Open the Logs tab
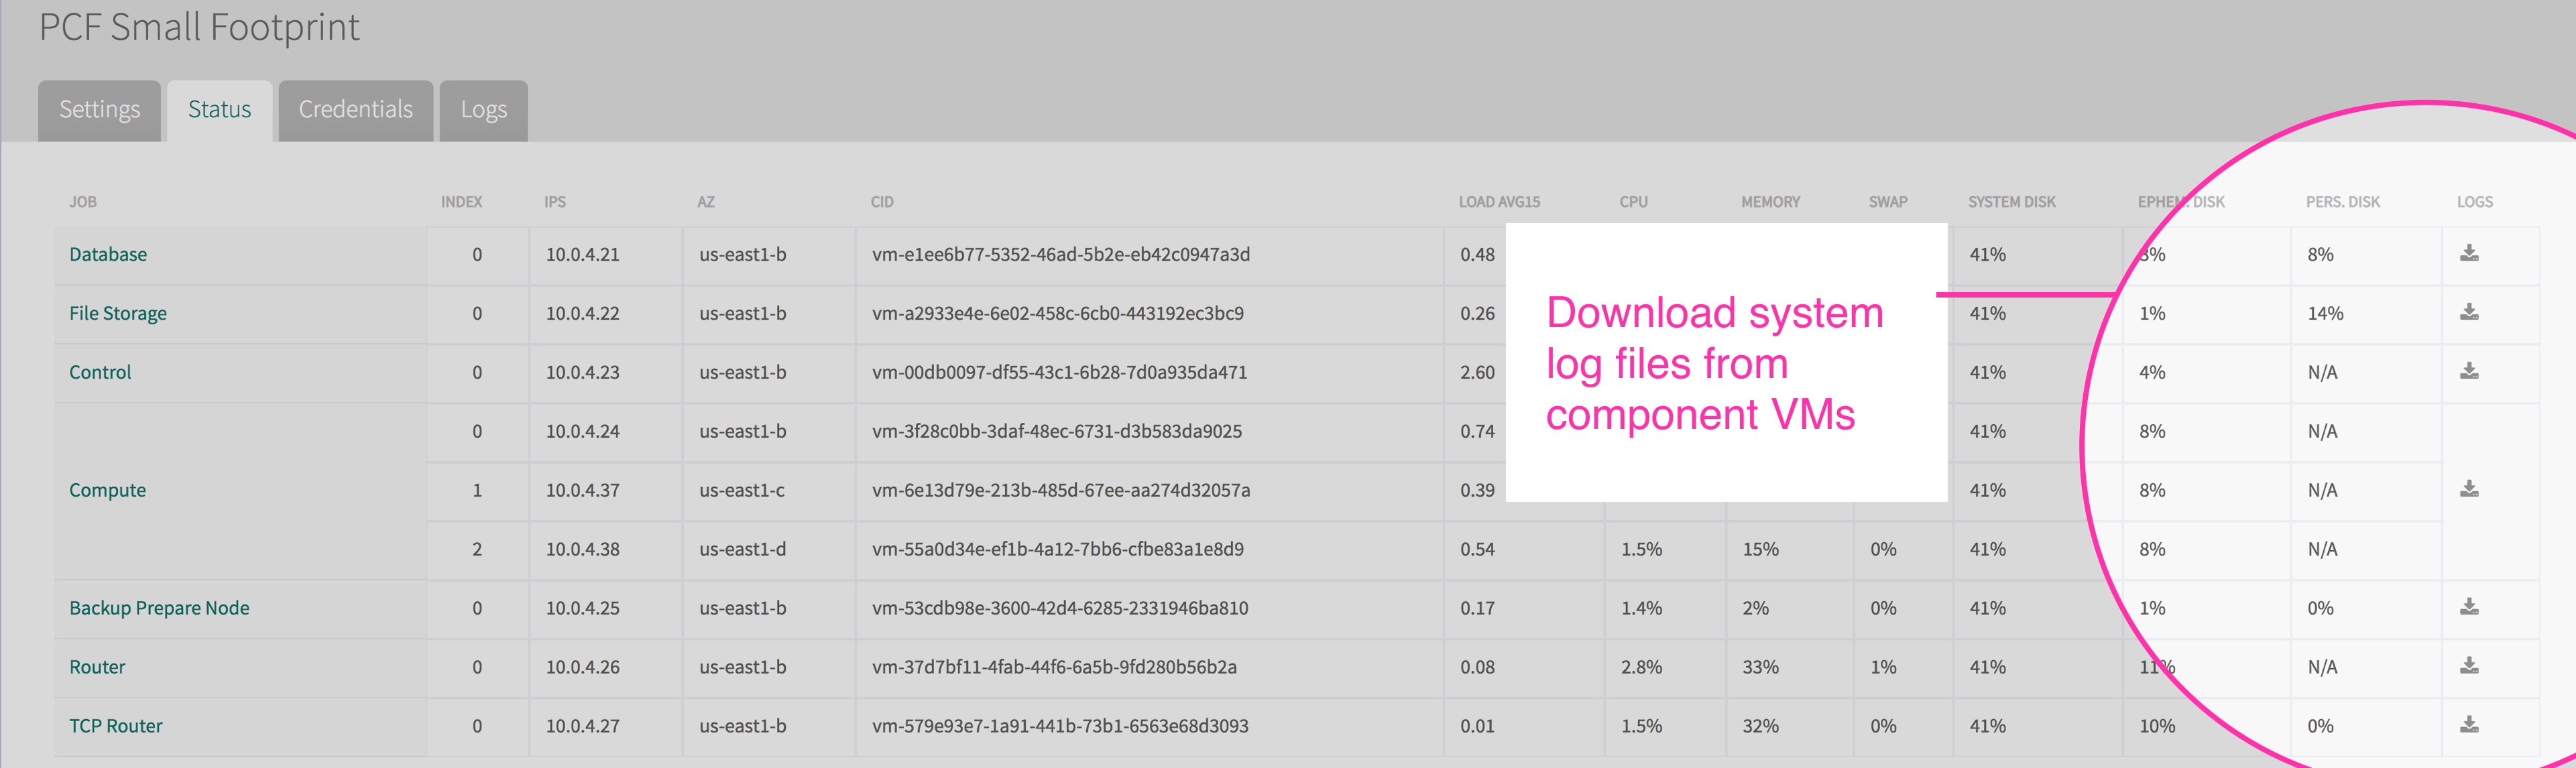 [x=483, y=110]
